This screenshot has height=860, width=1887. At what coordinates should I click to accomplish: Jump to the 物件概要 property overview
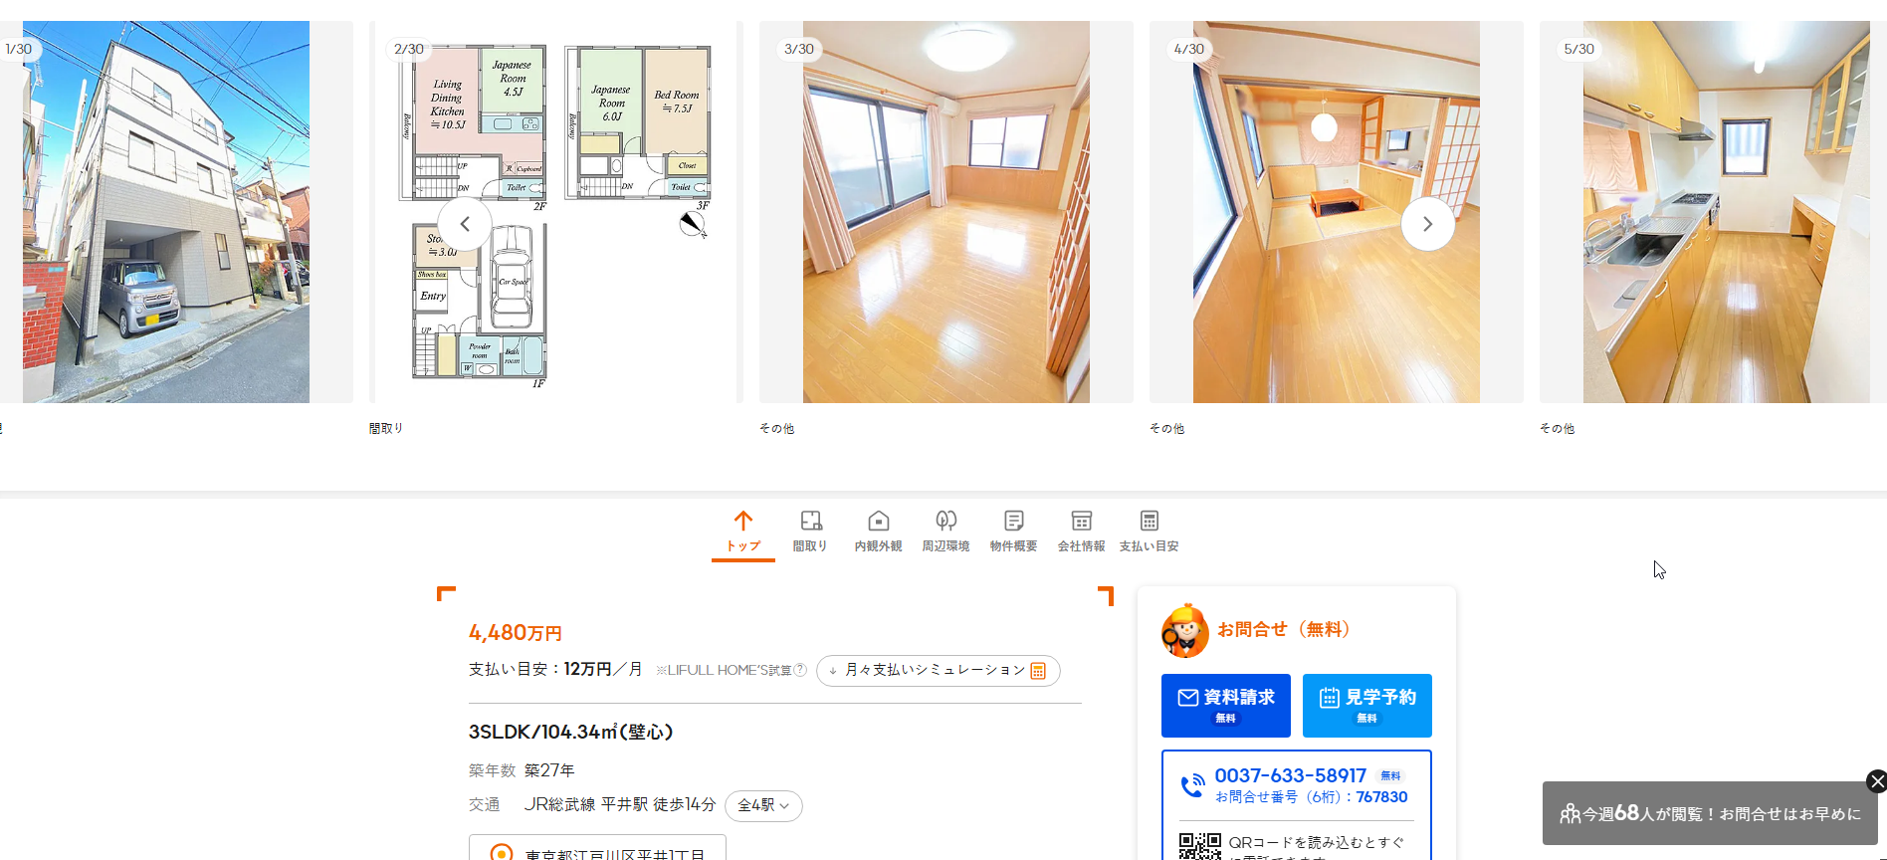pyautogui.click(x=1013, y=533)
